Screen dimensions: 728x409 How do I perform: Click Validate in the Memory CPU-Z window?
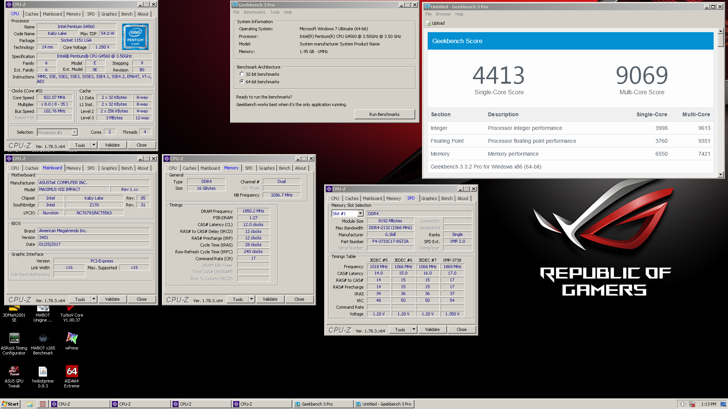[x=270, y=299]
